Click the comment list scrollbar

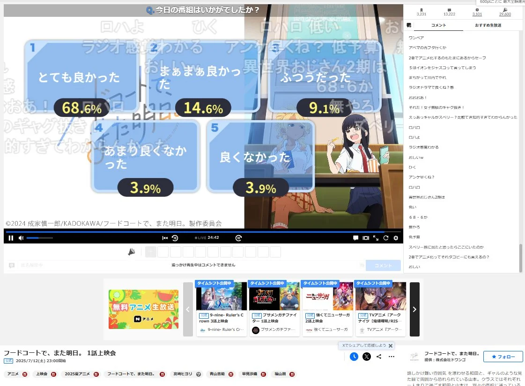[x=520, y=258]
